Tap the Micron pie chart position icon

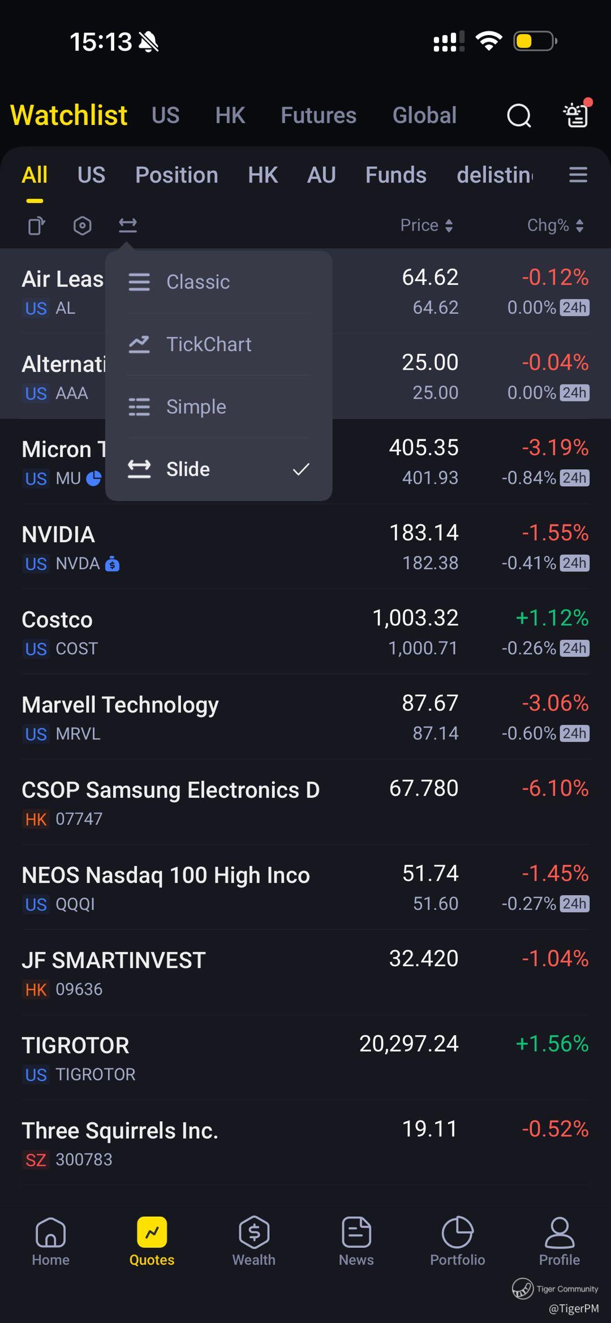93,478
